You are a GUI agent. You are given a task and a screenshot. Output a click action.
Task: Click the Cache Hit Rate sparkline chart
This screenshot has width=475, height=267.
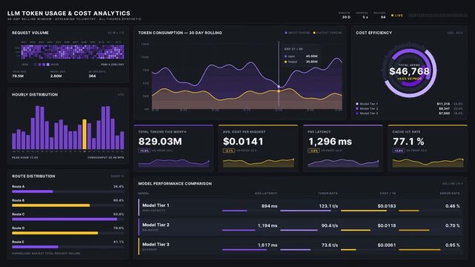[428, 162]
